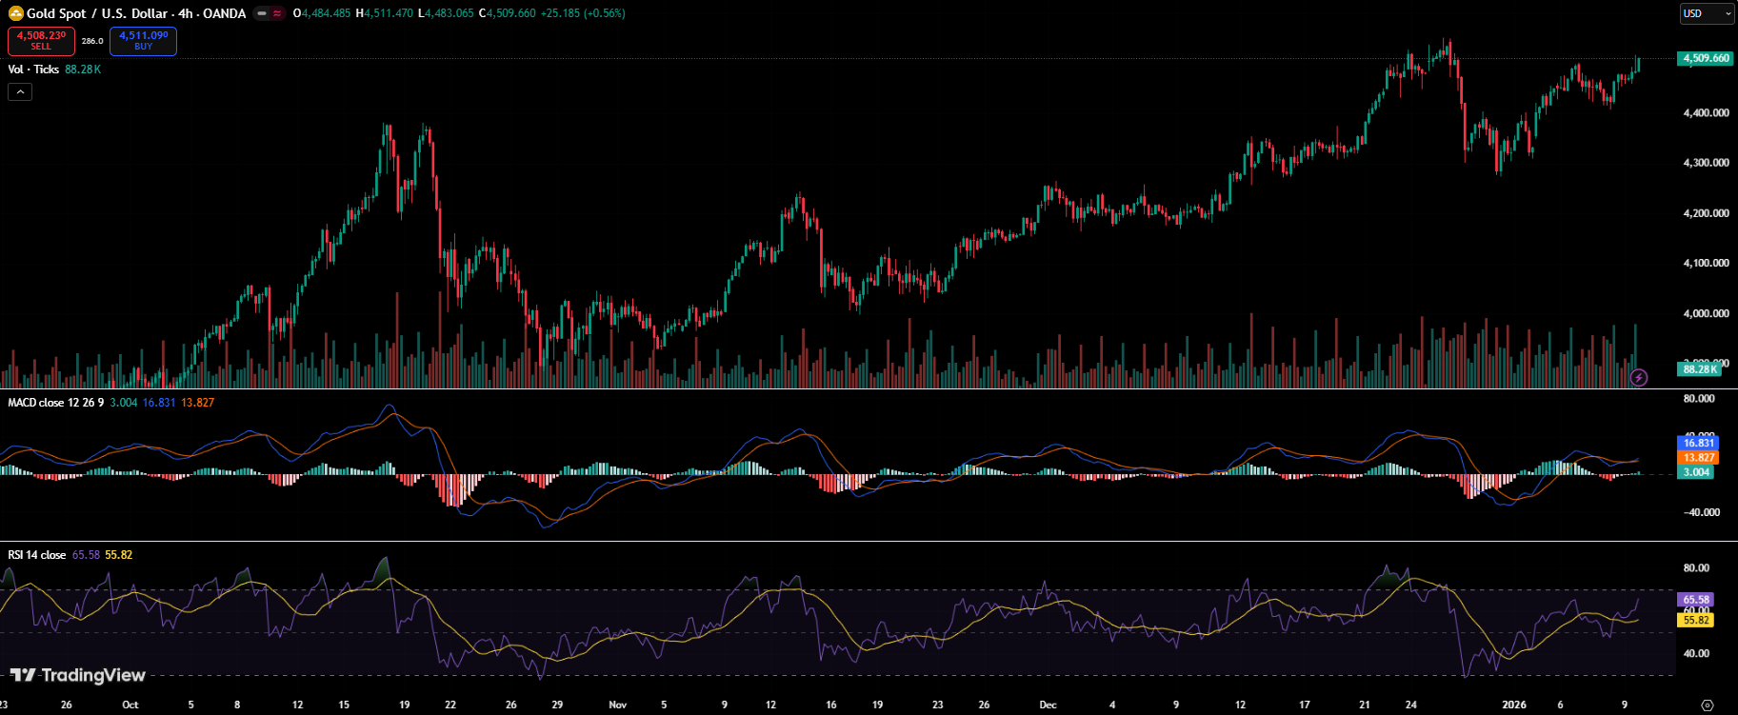Click the Dec marker on time axis
The height and width of the screenshot is (715, 1738).
coord(1048,705)
